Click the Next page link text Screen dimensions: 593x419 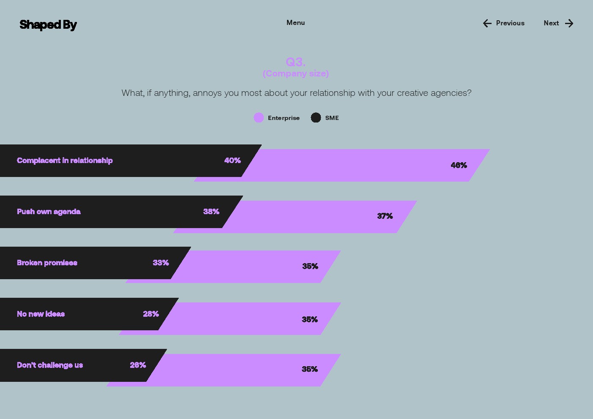[551, 23]
